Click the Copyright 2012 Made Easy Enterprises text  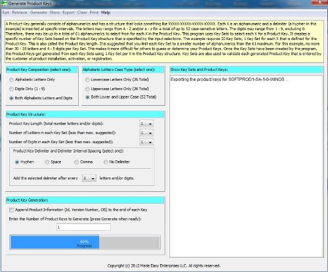click(x=164, y=265)
